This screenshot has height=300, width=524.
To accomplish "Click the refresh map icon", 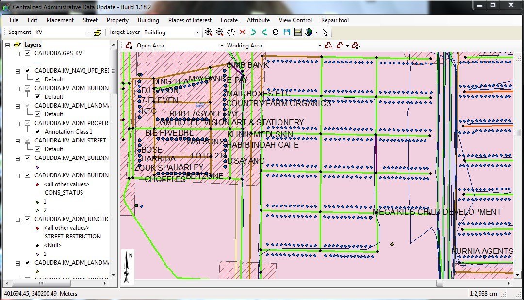I will point(276,32).
